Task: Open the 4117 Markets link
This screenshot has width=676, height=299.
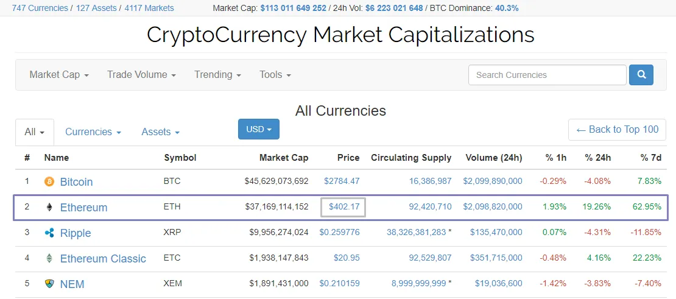Action: 149,8
